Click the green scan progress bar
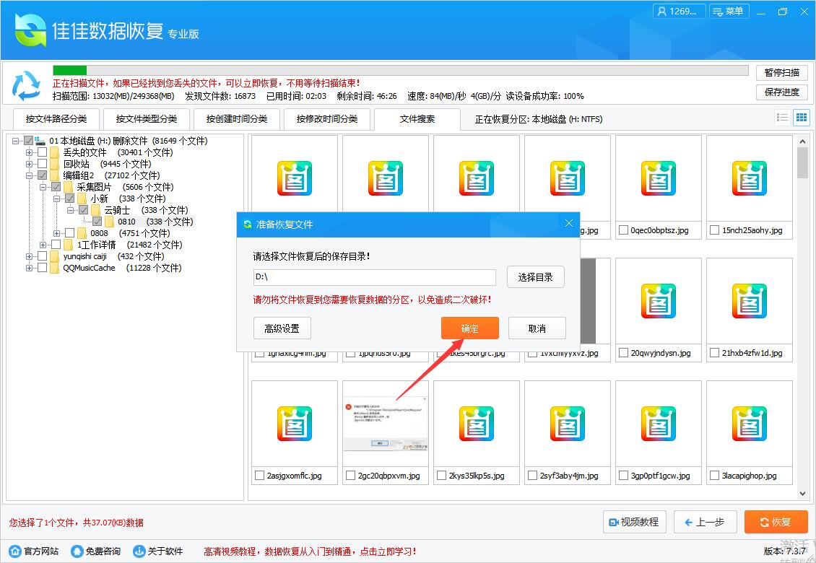The width and height of the screenshot is (816, 563). pyautogui.click(x=70, y=70)
